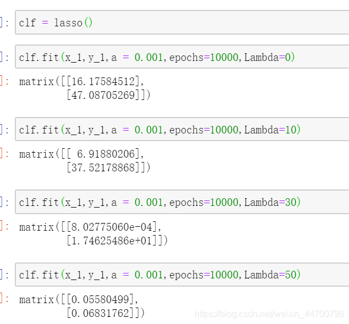The width and height of the screenshot is (349, 324).
Task: Click output matrix starting with 0.05580499
Action: pos(82,306)
